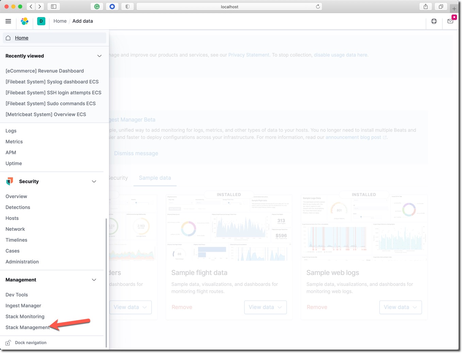462x353 pixels.
Task: Click the Sample web logs thumbnail
Action: tap(364, 228)
